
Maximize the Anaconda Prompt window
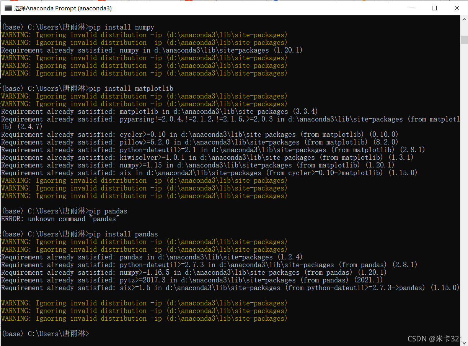tap(434, 8)
